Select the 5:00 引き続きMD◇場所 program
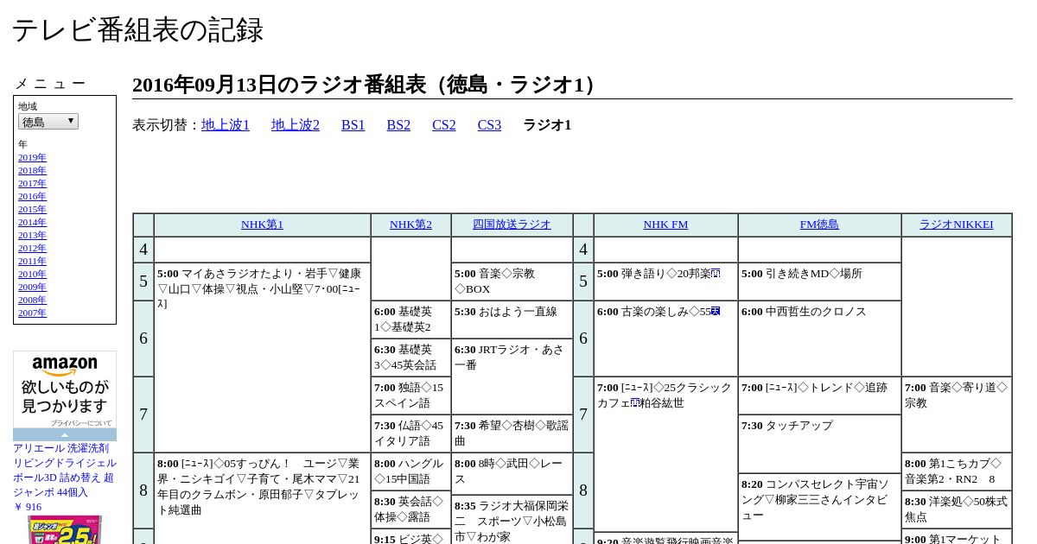 [x=819, y=281]
